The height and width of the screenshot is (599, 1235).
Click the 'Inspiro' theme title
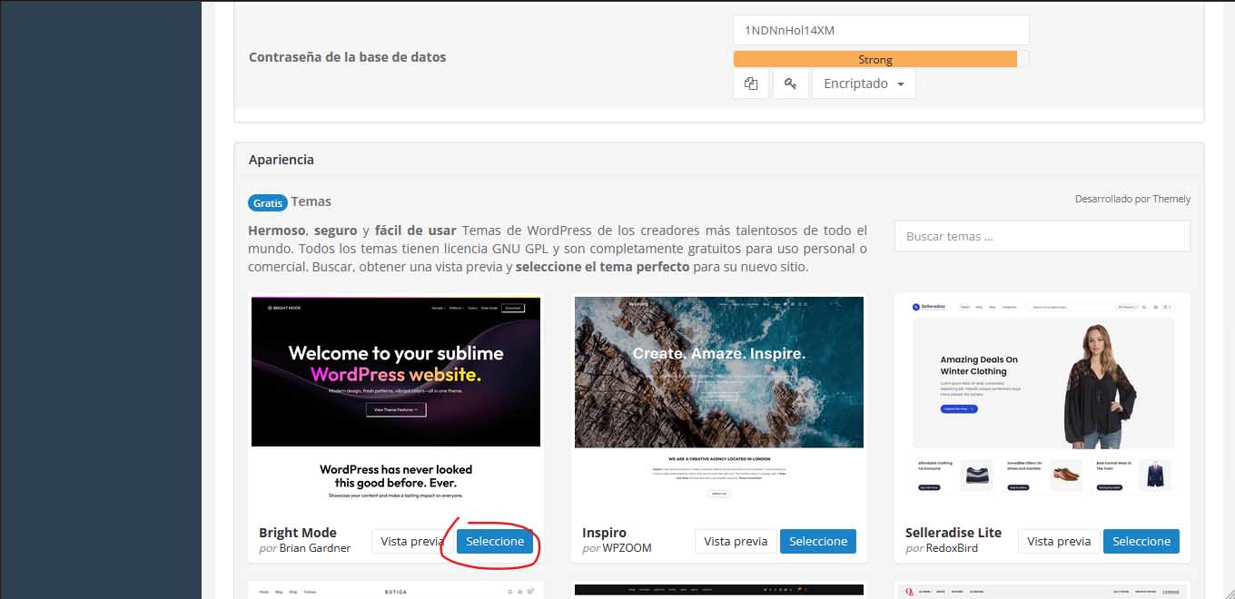604,533
